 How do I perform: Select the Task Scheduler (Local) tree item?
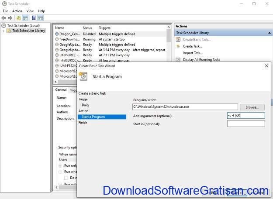click(x=23, y=26)
